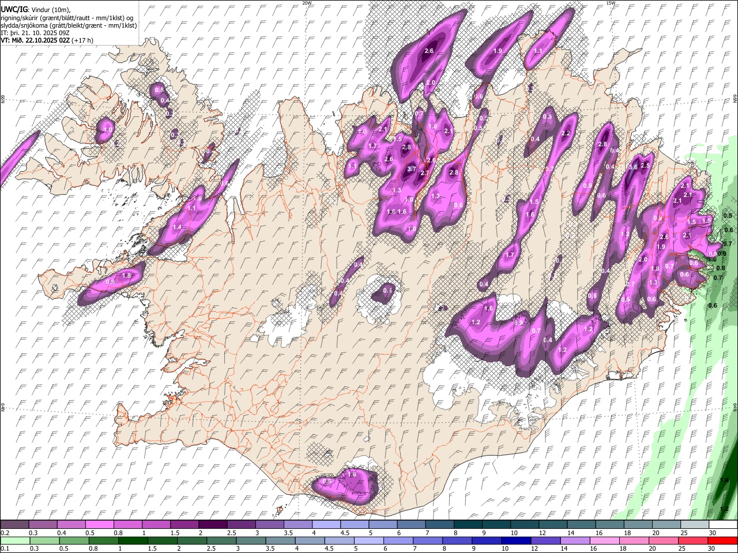The width and height of the screenshot is (738, 553).
Task: Select the dark teal 8 swatch in upper legend
Action: (467, 525)
